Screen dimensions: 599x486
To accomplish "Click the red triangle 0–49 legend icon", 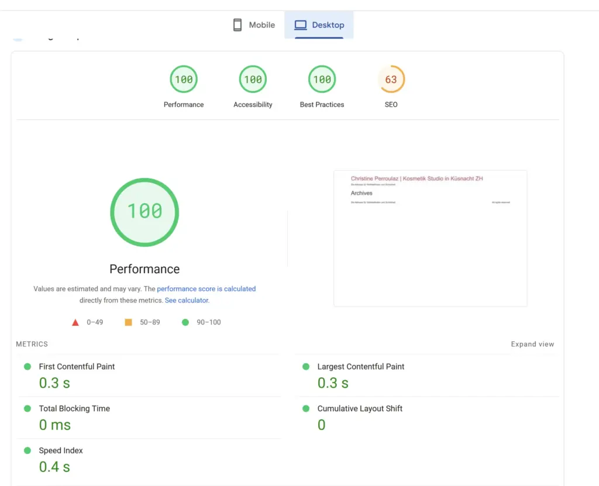I will [75, 322].
